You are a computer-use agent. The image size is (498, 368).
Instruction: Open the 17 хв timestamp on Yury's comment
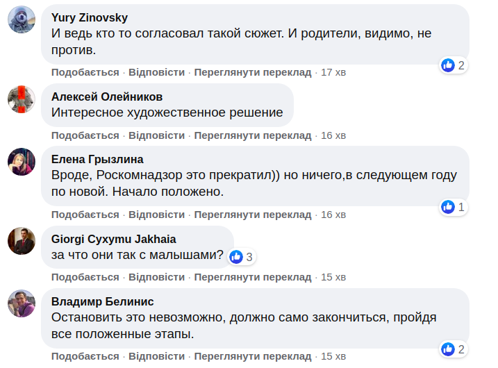point(333,72)
